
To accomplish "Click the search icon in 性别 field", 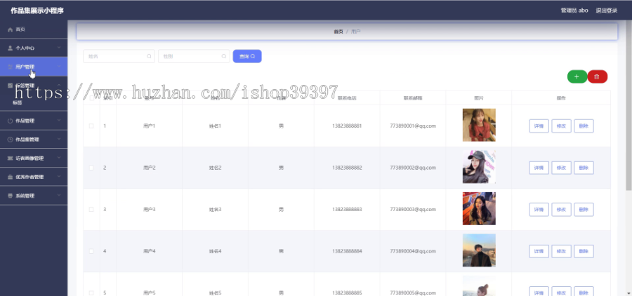I will pos(224,56).
